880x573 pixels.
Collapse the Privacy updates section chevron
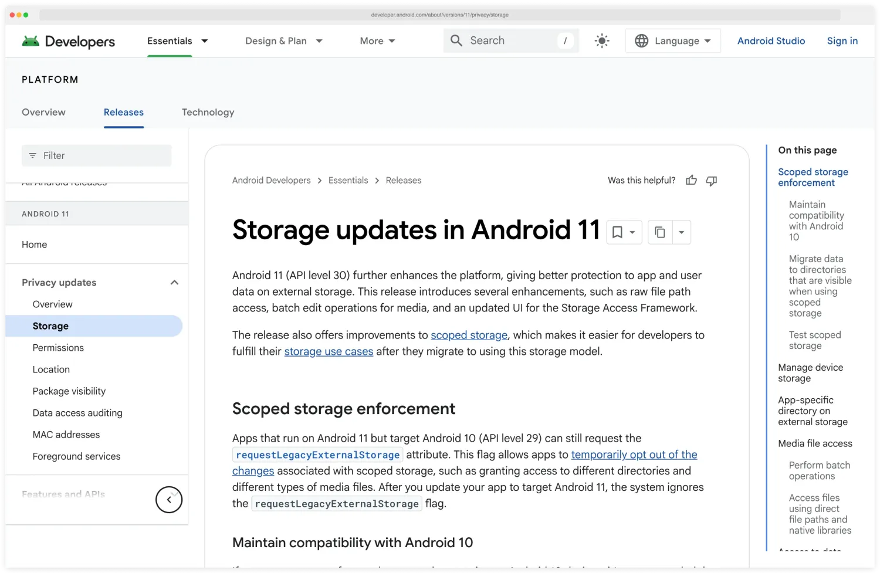click(174, 283)
